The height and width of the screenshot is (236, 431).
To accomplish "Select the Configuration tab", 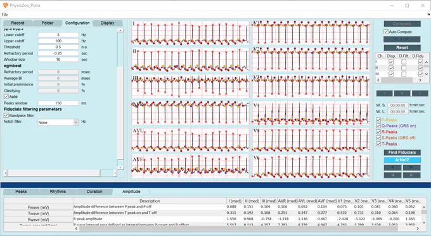I will 77,23.
